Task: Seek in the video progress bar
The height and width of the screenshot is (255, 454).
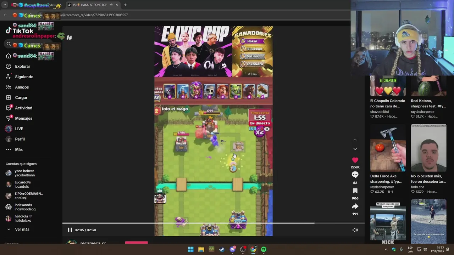Action: click(x=213, y=223)
